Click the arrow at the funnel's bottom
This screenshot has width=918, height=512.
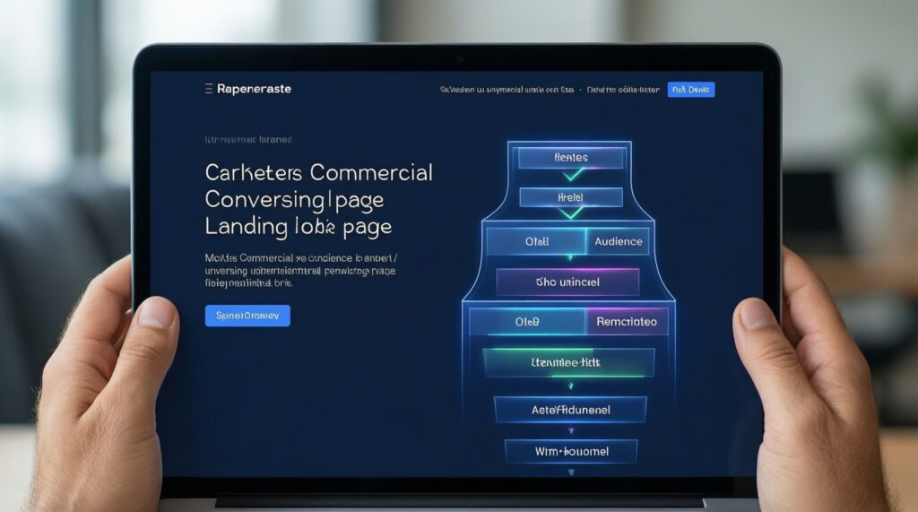point(570,471)
